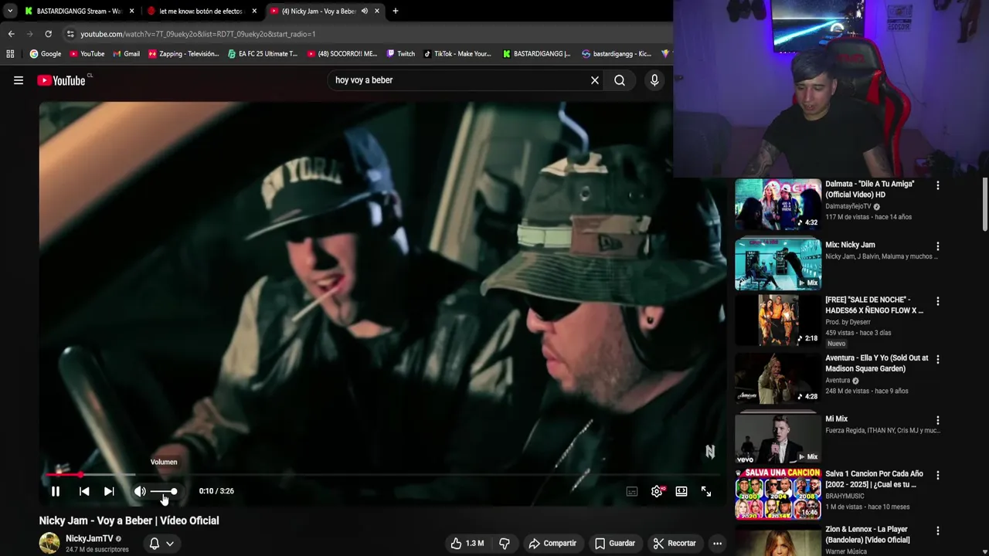The height and width of the screenshot is (556, 989).
Task: Clip the video with Recortar
Action: (x=675, y=543)
